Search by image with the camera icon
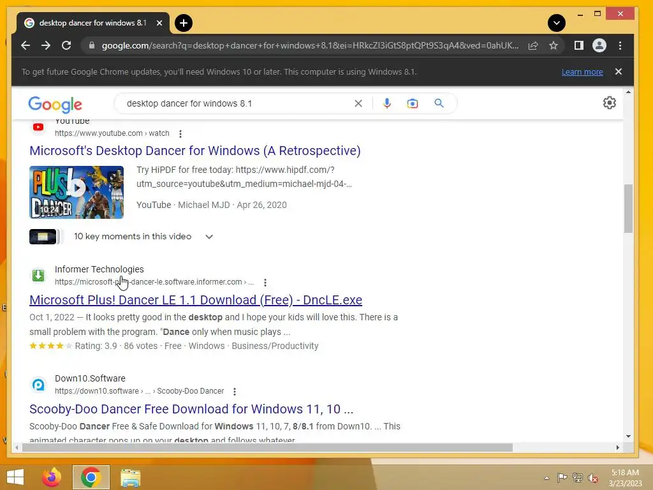 pos(413,103)
